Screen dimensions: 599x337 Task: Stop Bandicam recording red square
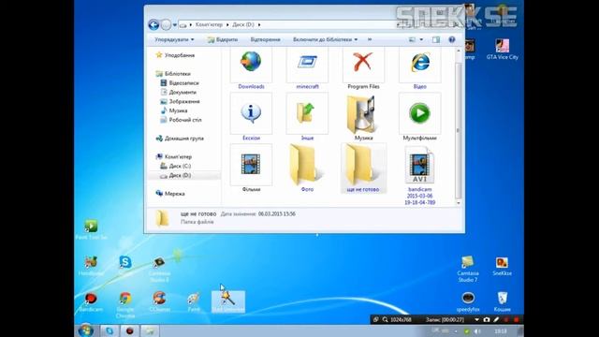[x=516, y=319]
